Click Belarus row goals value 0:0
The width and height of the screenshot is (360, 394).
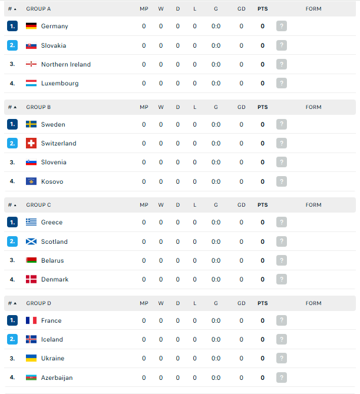[x=216, y=260]
